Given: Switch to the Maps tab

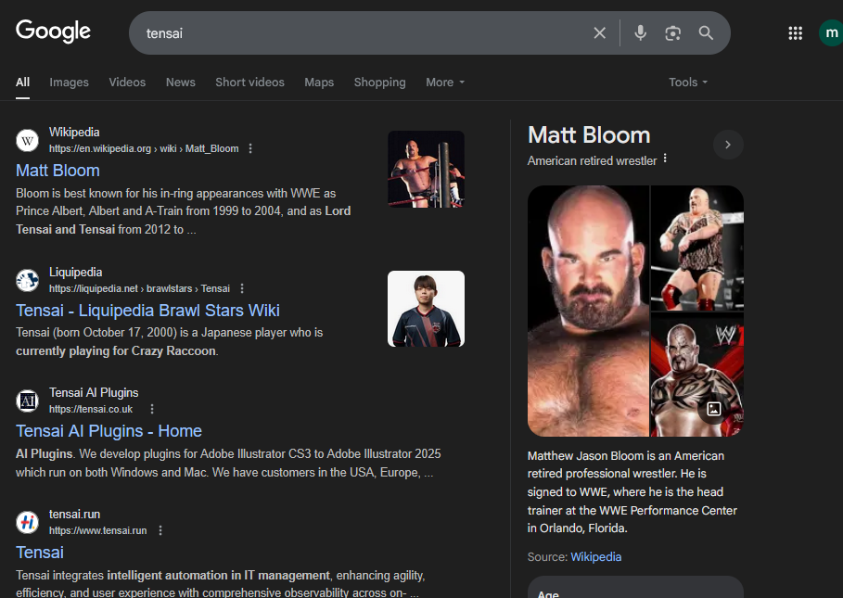Looking at the screenshot, I should [319, 83].
